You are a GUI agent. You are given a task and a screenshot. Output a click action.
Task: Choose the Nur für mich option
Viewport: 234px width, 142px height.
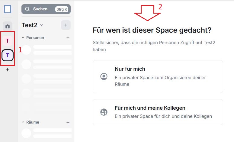(x=158, y=77)
